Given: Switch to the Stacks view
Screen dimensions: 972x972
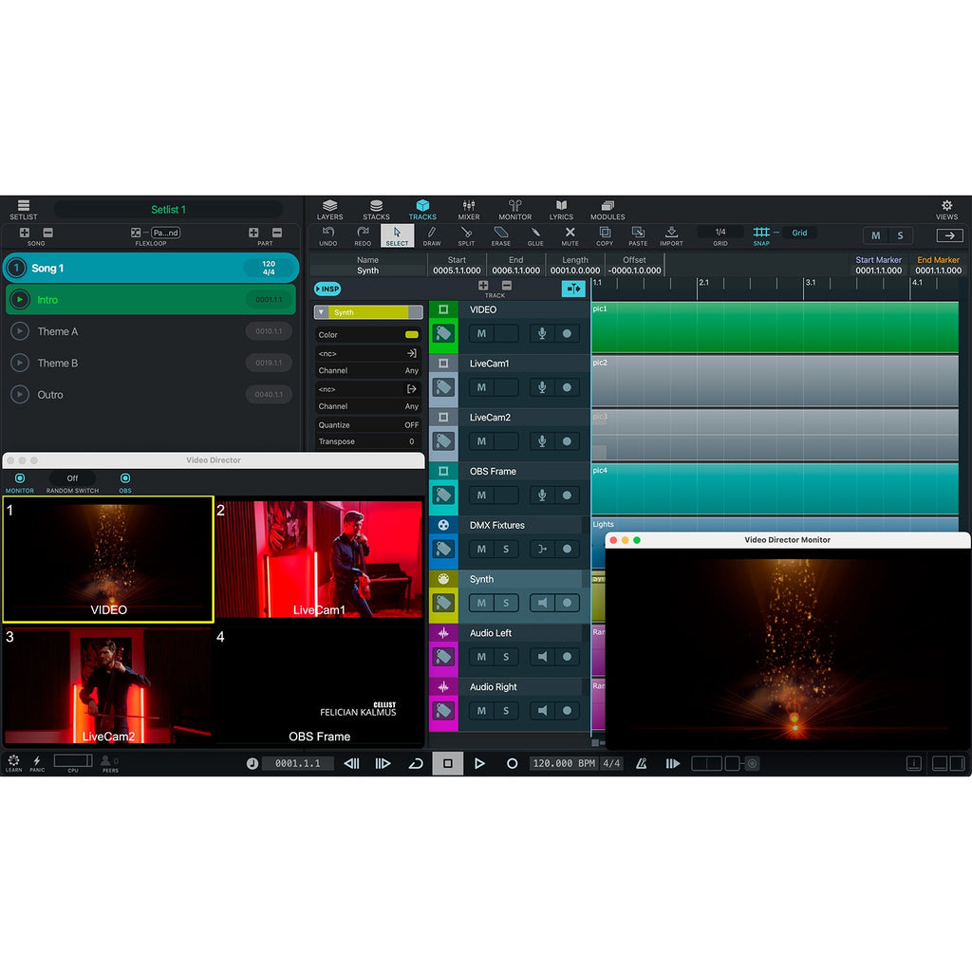Looking at the screenshot, I should (x=376, y=210).
